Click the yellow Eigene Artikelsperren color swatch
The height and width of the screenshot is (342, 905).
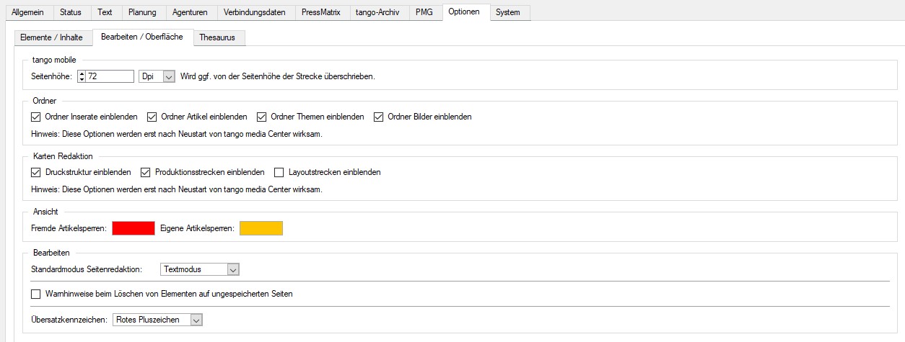click(x=261, y=228)
